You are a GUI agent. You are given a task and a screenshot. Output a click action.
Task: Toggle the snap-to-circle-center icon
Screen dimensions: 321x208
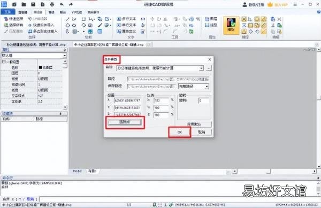[257, 19]
